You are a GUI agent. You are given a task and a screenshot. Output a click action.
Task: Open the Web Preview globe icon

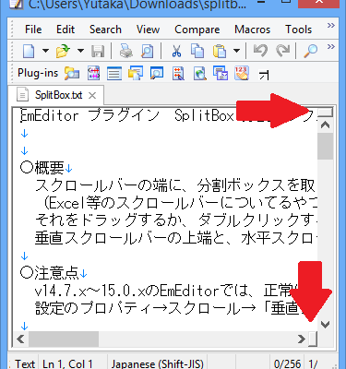pos(200,74)
